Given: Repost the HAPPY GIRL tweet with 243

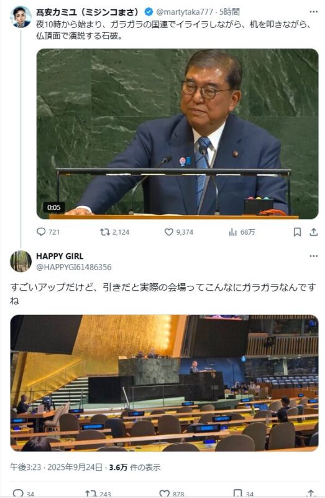Looking at the screenshot, I should (x=90, y=493).
